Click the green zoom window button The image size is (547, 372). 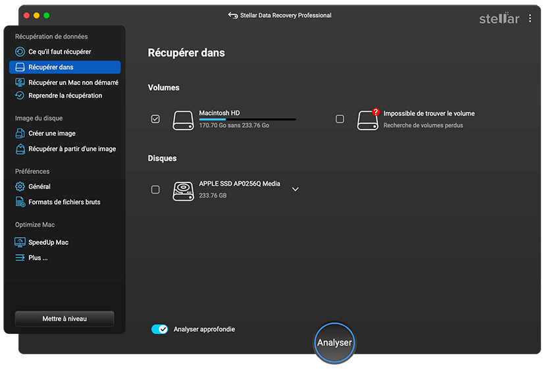pyautogui.click(x=46, y=15)
